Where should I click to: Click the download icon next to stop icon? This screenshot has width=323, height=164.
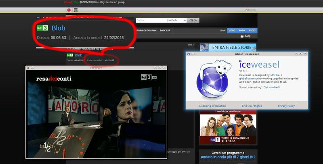76,10
